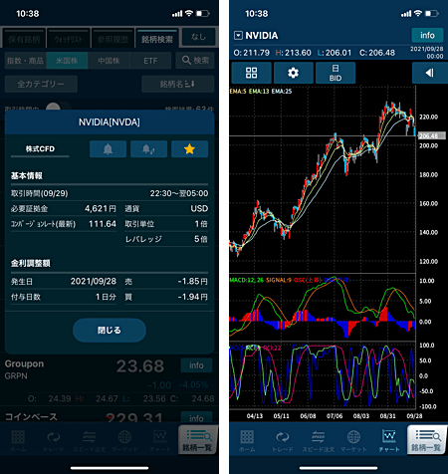This screenshot has height=474, width=448.
Task: Tap 銘柄一覧 icon in the left screen nav
Action: coord(197,440)
